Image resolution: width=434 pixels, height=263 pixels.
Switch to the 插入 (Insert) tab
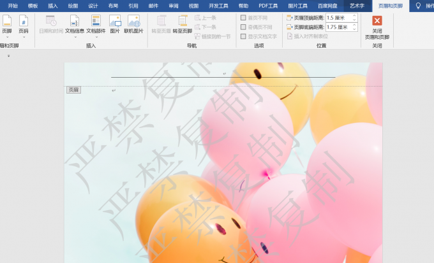click(x=52, y=6)
